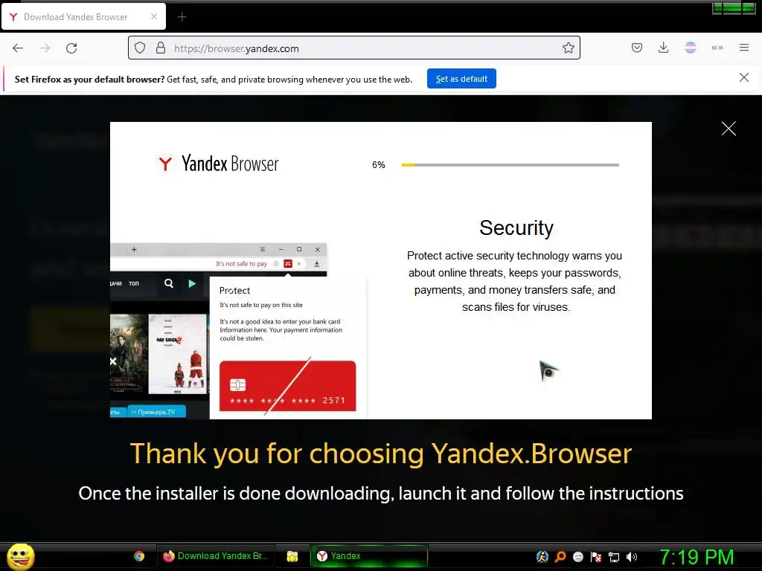Click the Thank you for choosing Yandex.Browser heading

tap(381, 454)
